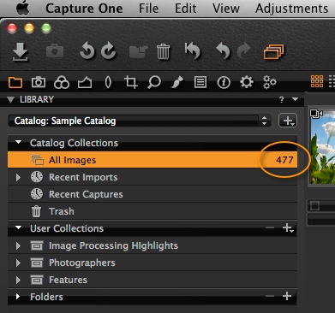Select the Library folder tool tab
Screen dimensions: 335x313
[x=15, y=82]
